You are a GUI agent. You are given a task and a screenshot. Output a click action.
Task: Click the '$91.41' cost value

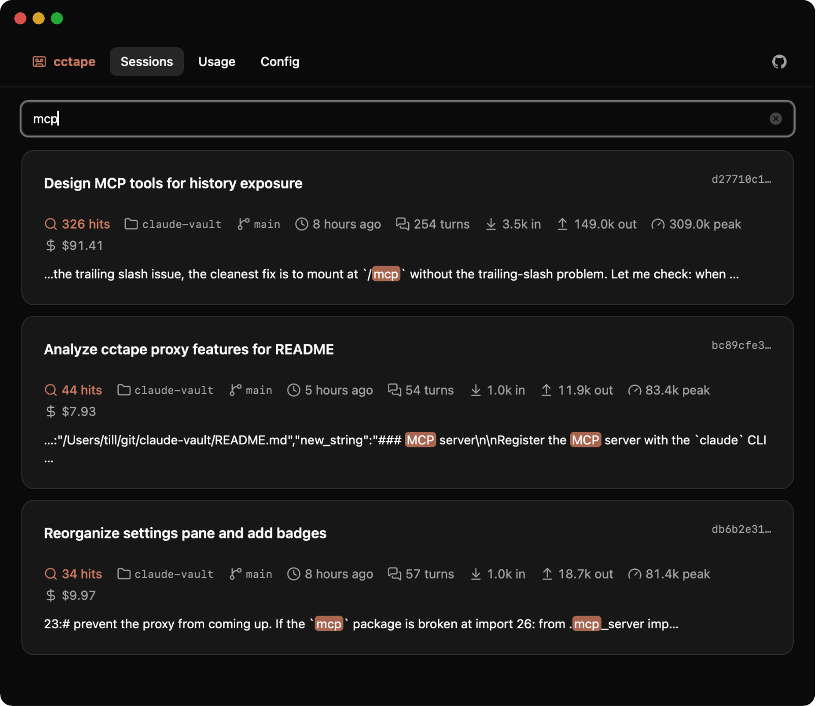pyautogui.click(x=82, y=246)
